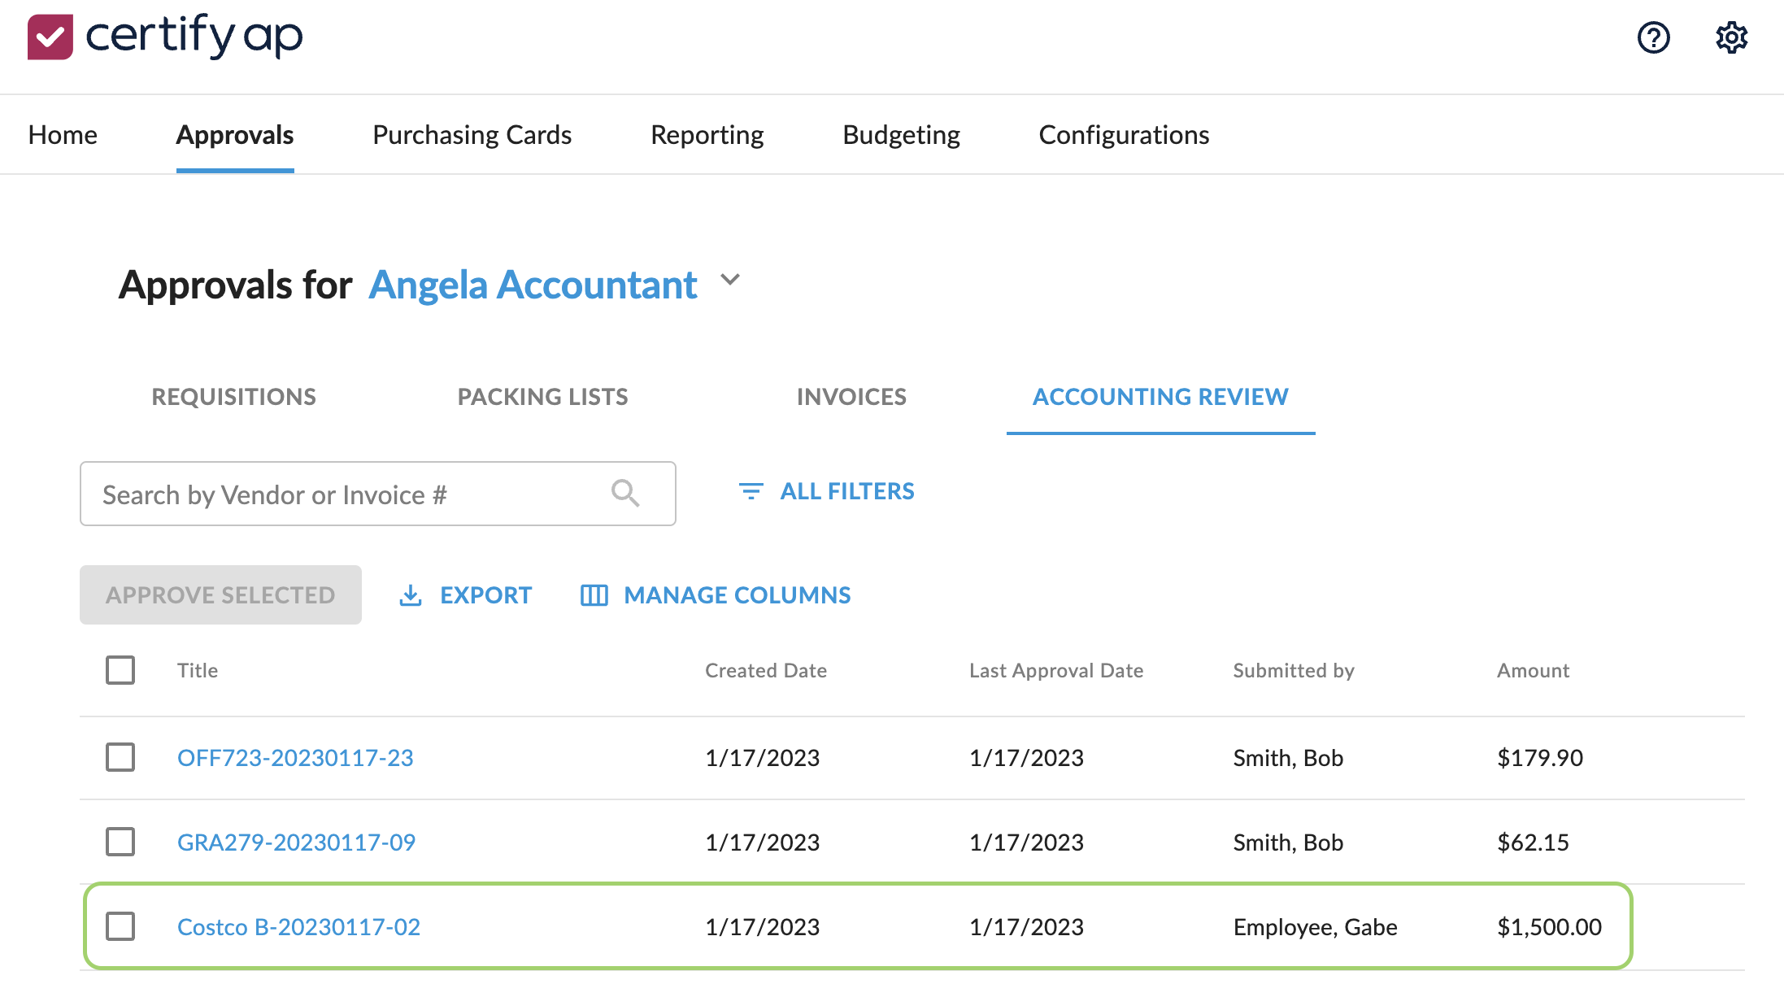Check the box for OFF723-20230117-23
The width and height of the screenshot is (1784, 984).
pyautogui.click(x=120, y=757)
